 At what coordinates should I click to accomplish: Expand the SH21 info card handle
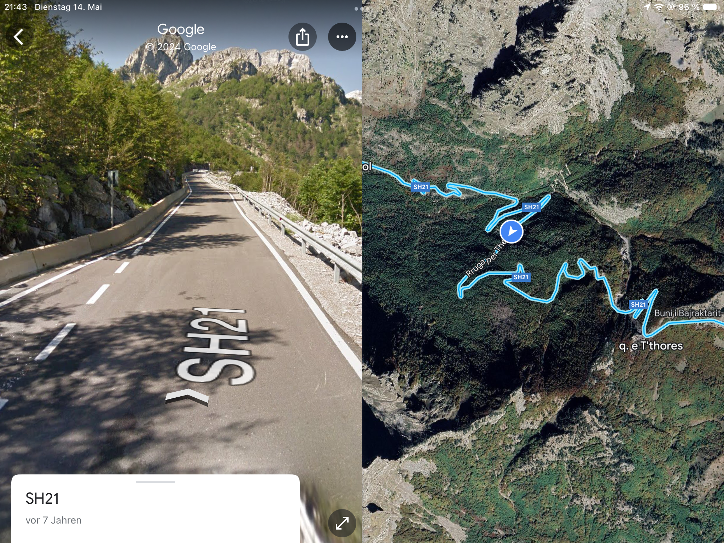click(x=156, y=481)
